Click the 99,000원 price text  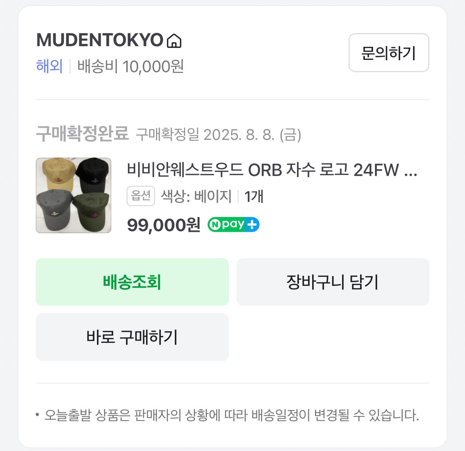point(164,224)
